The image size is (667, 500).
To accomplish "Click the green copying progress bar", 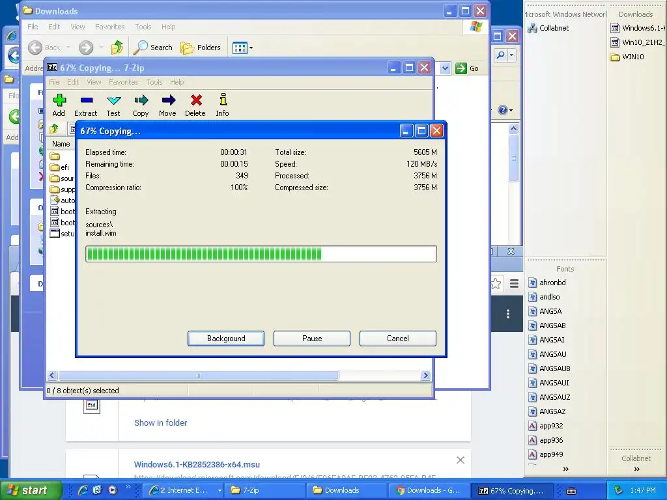I will click(x=261, y=254).
